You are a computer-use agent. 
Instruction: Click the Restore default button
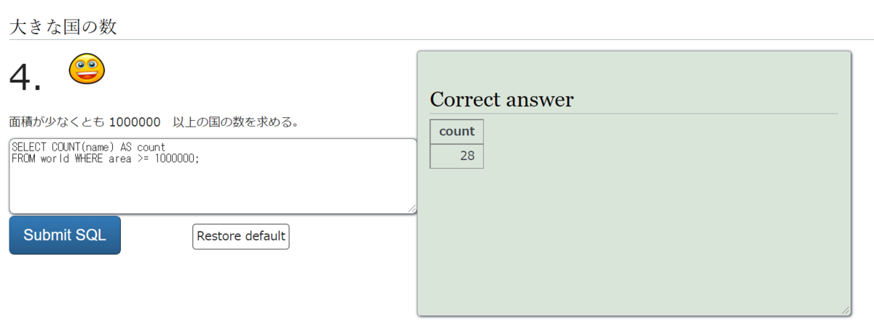(240, 236)
